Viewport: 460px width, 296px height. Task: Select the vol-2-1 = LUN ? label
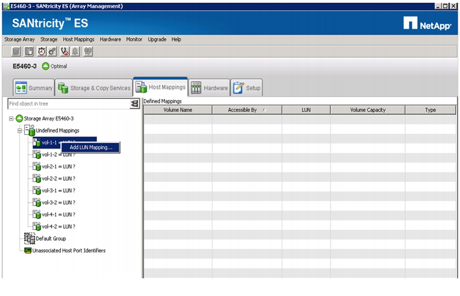coord(59,166)
